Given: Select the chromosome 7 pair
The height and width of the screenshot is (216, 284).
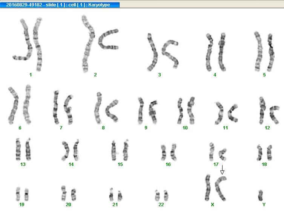Looking at the screenshot, I should tap(63, 107).
